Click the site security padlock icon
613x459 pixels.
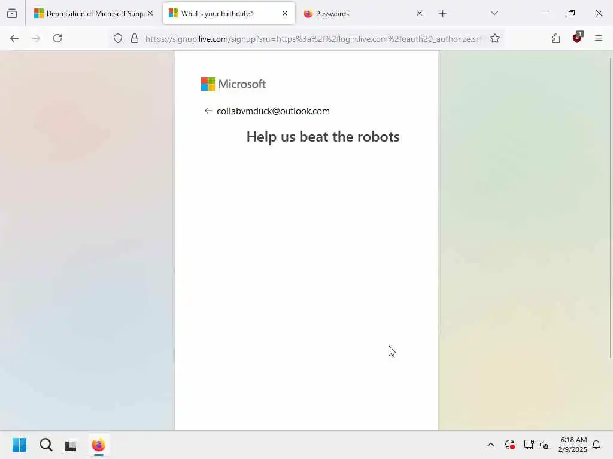[x=135, y=38]
